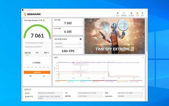Screen dimensions: 169x106
Task: Toggle the teal legend item under the chart
Action: [74, 81]
